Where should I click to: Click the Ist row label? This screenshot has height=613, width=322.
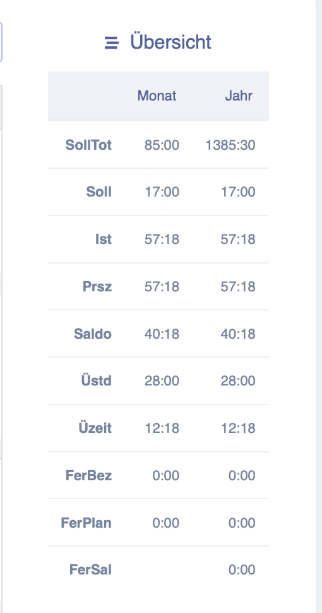coord(104,240)
